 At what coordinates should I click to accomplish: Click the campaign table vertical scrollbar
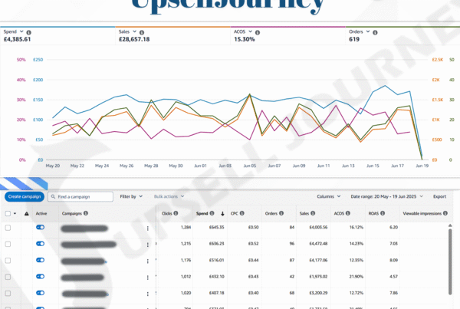pyautogui.click(x=450, y=261)
